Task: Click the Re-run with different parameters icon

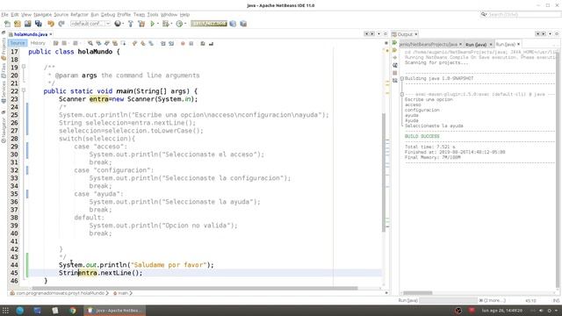Action: tap(395, 51)
